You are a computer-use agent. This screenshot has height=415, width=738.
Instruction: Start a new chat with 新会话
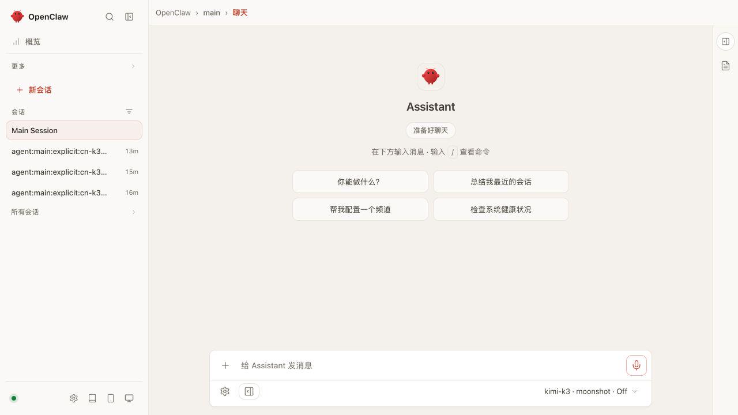pyautogui.click(x=74, y=90)
